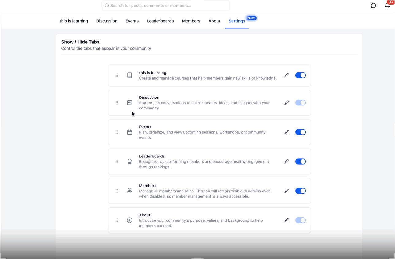Select the Members tab
Viewport: 395px width, 259px height.
click(x=191, y=21)
